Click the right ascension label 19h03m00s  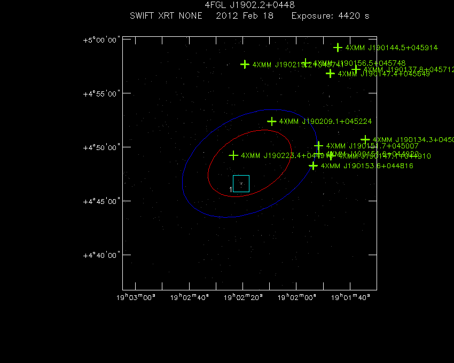136,297
